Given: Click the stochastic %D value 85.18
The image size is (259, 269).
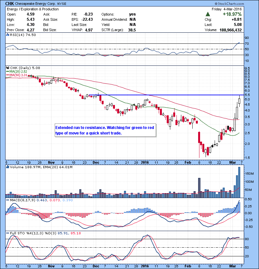Looking at the screenshot, I should point(75,233).
